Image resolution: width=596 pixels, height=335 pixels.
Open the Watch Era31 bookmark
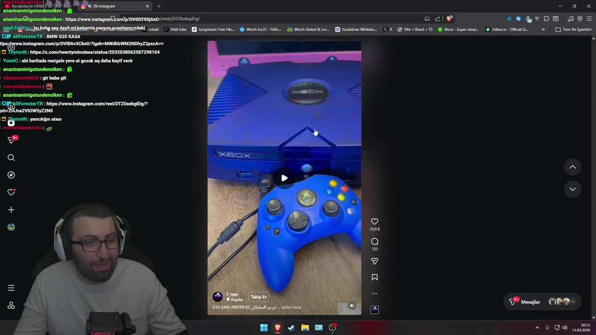260,29
